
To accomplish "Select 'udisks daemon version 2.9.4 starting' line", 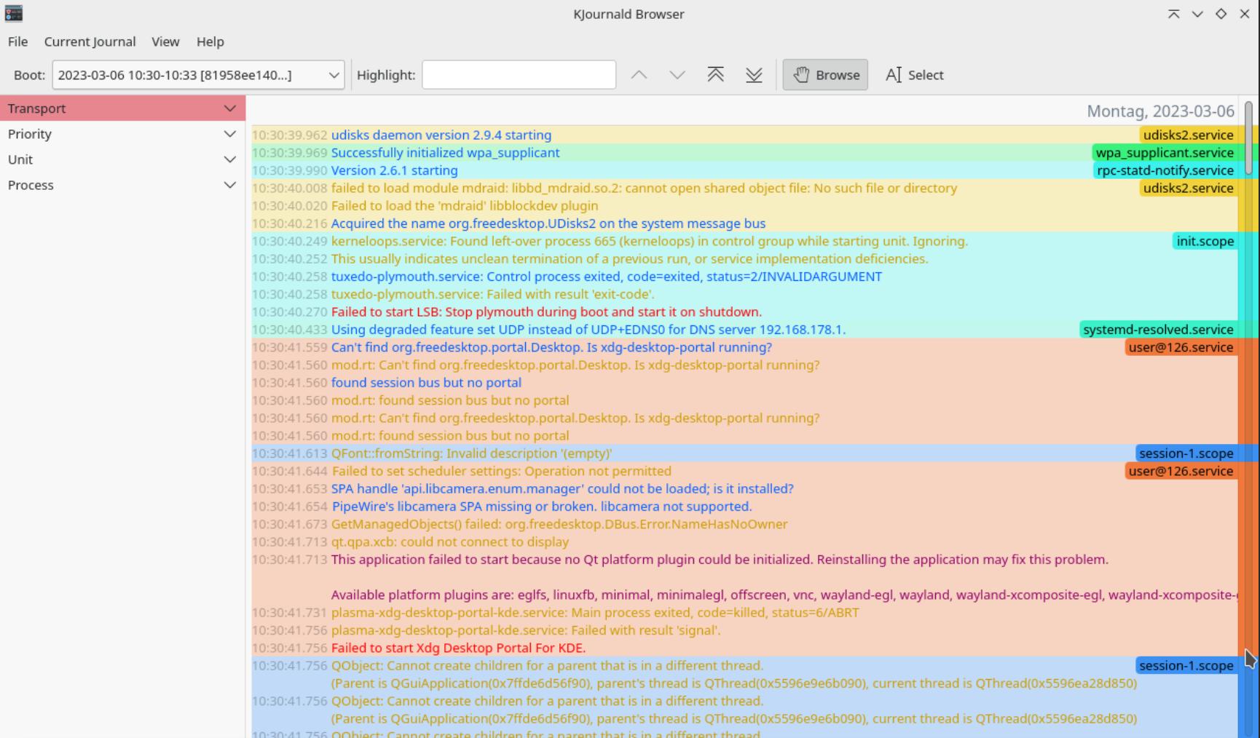I will coord(441,135).
